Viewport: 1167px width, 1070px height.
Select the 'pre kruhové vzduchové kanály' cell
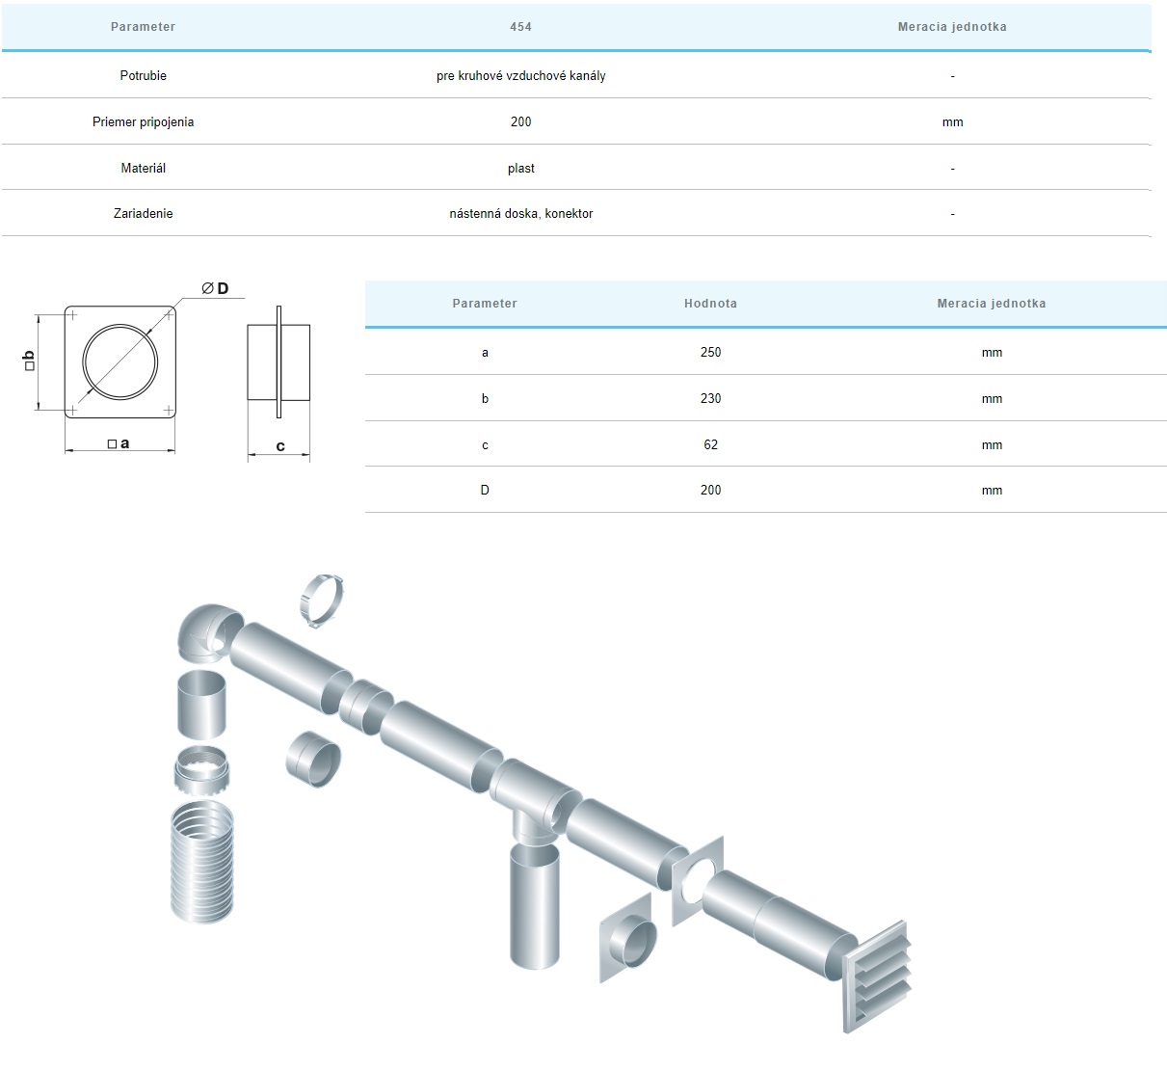click(x=520, y=75)
